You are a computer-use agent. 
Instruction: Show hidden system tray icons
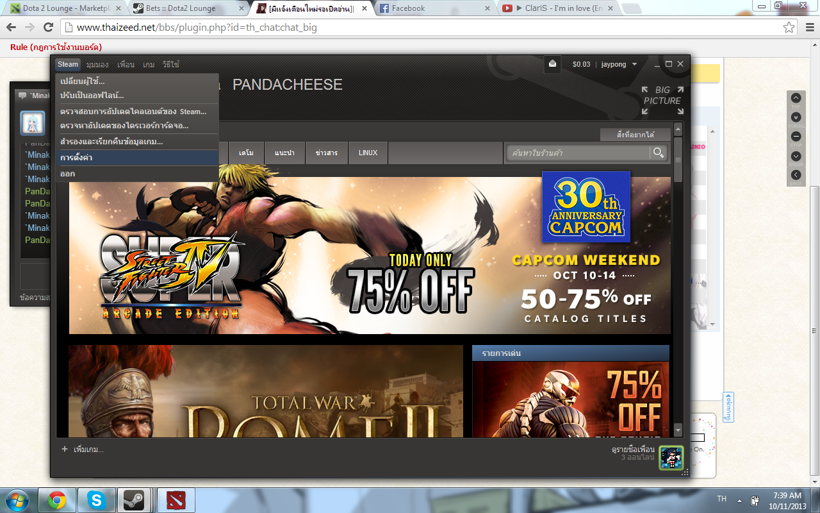[x=740, y=501]
